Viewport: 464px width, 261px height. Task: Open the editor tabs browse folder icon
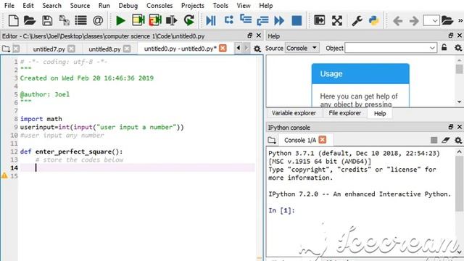pos(6,49)
